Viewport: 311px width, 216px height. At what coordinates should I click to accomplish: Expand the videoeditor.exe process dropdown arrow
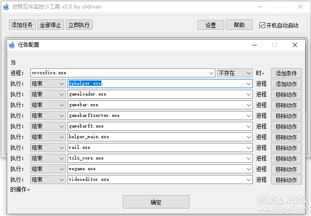click(249, 180)
